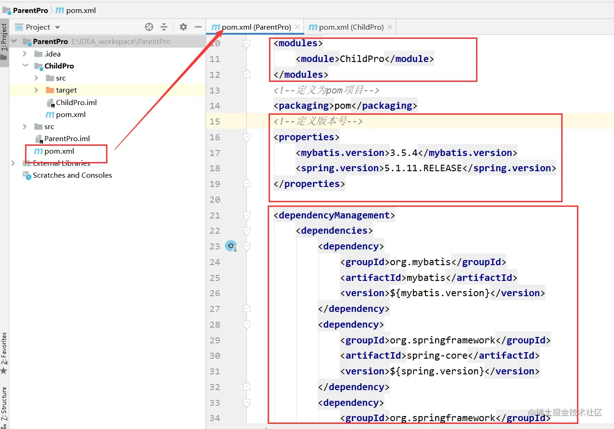614x429 pixels.
Task: Select the ParentPro.iml file
Action: point(62,138)
